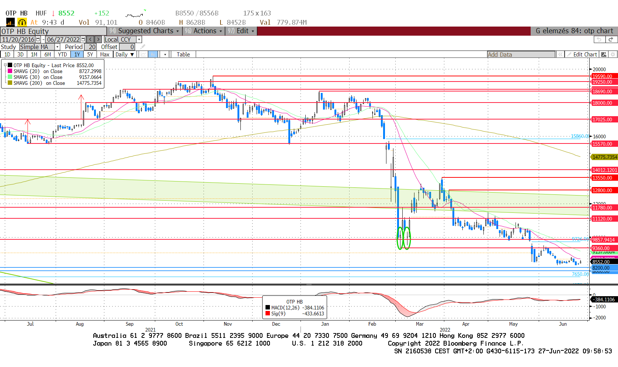
Task: Switch to the line chart type icon
Action: point(143,54)
